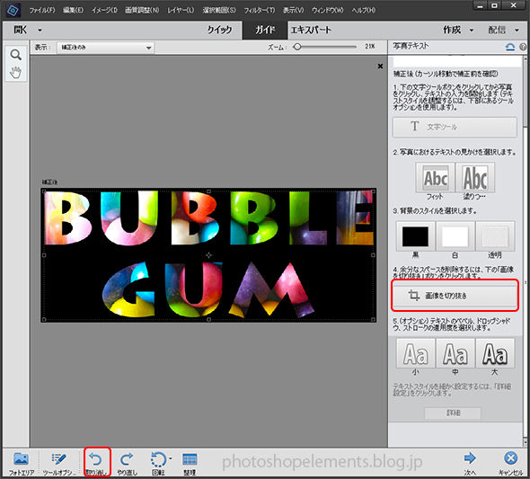Viewport: 530px width, 479px height.
Task: Open the Tool Options panel
Action: click(x=58, y=464)
